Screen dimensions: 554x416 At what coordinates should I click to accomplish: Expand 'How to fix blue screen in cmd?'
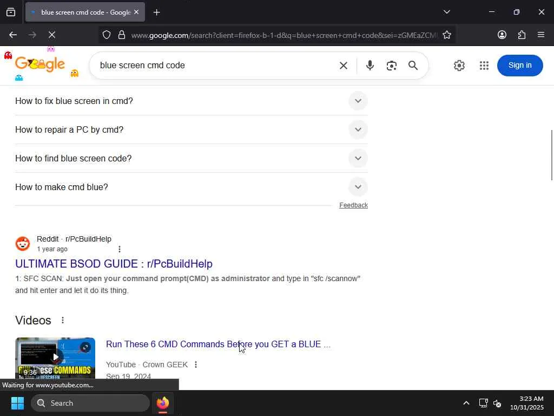click(191, 101)
